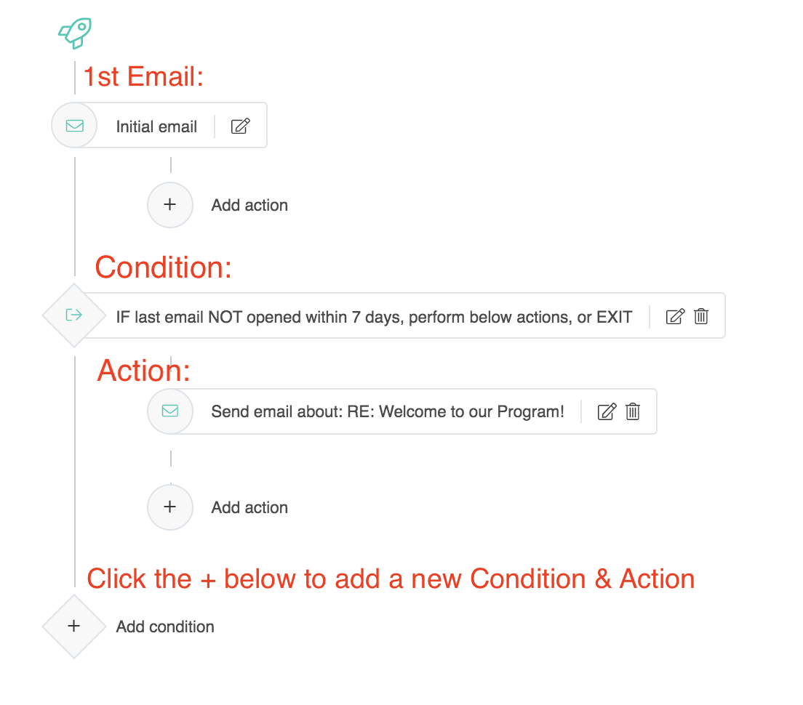Click the rocket launch icon at top
The image size is (803, 705).
(75, 33)
